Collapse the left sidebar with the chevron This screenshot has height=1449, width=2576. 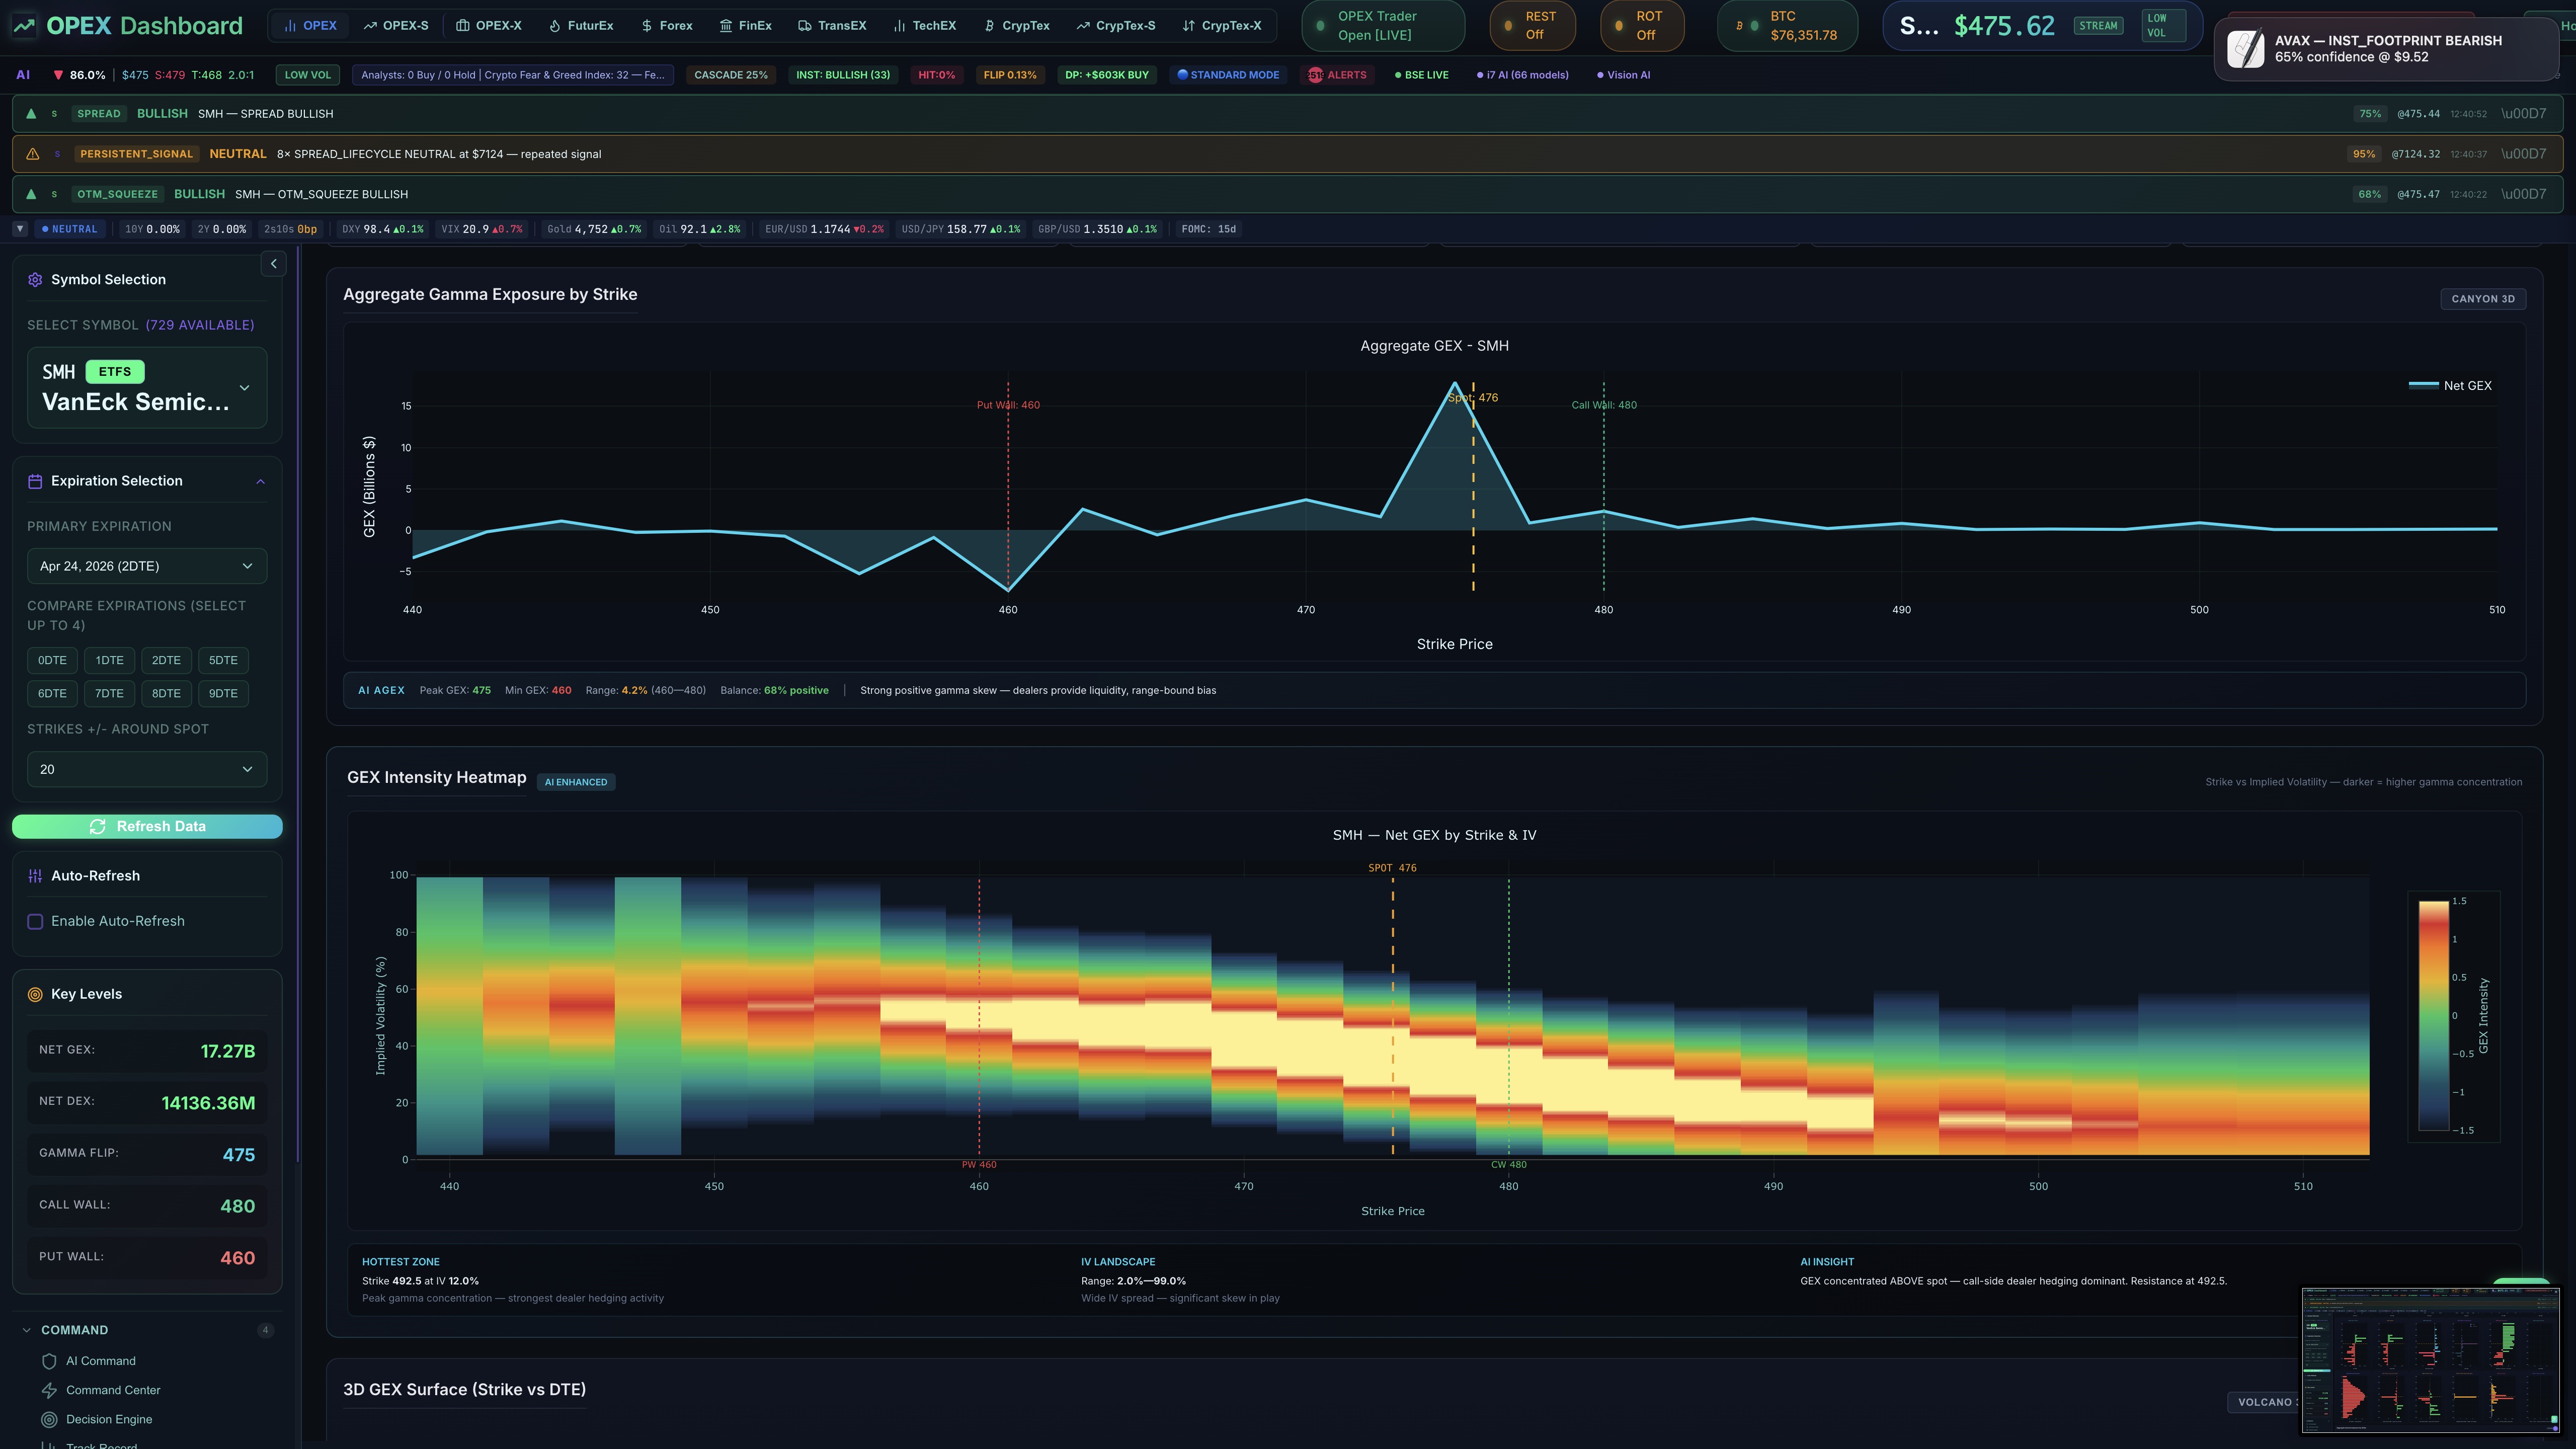[x=273, y=264]
